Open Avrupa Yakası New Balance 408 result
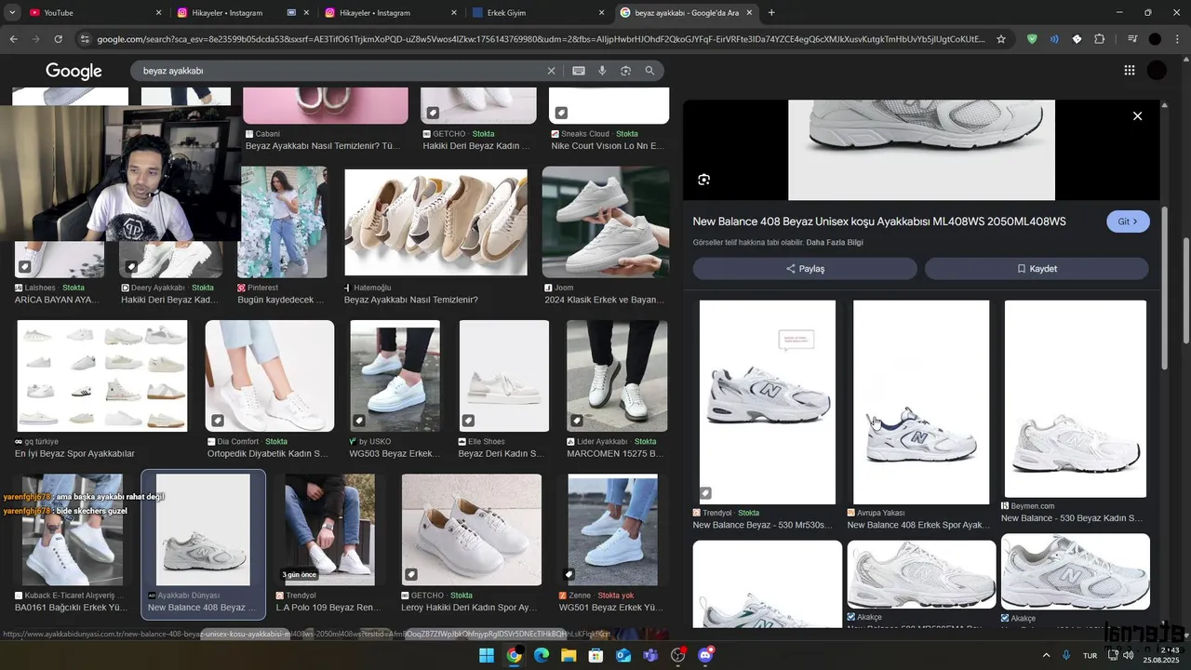Viewport: 1191px width, 670px height. point(921,402)
